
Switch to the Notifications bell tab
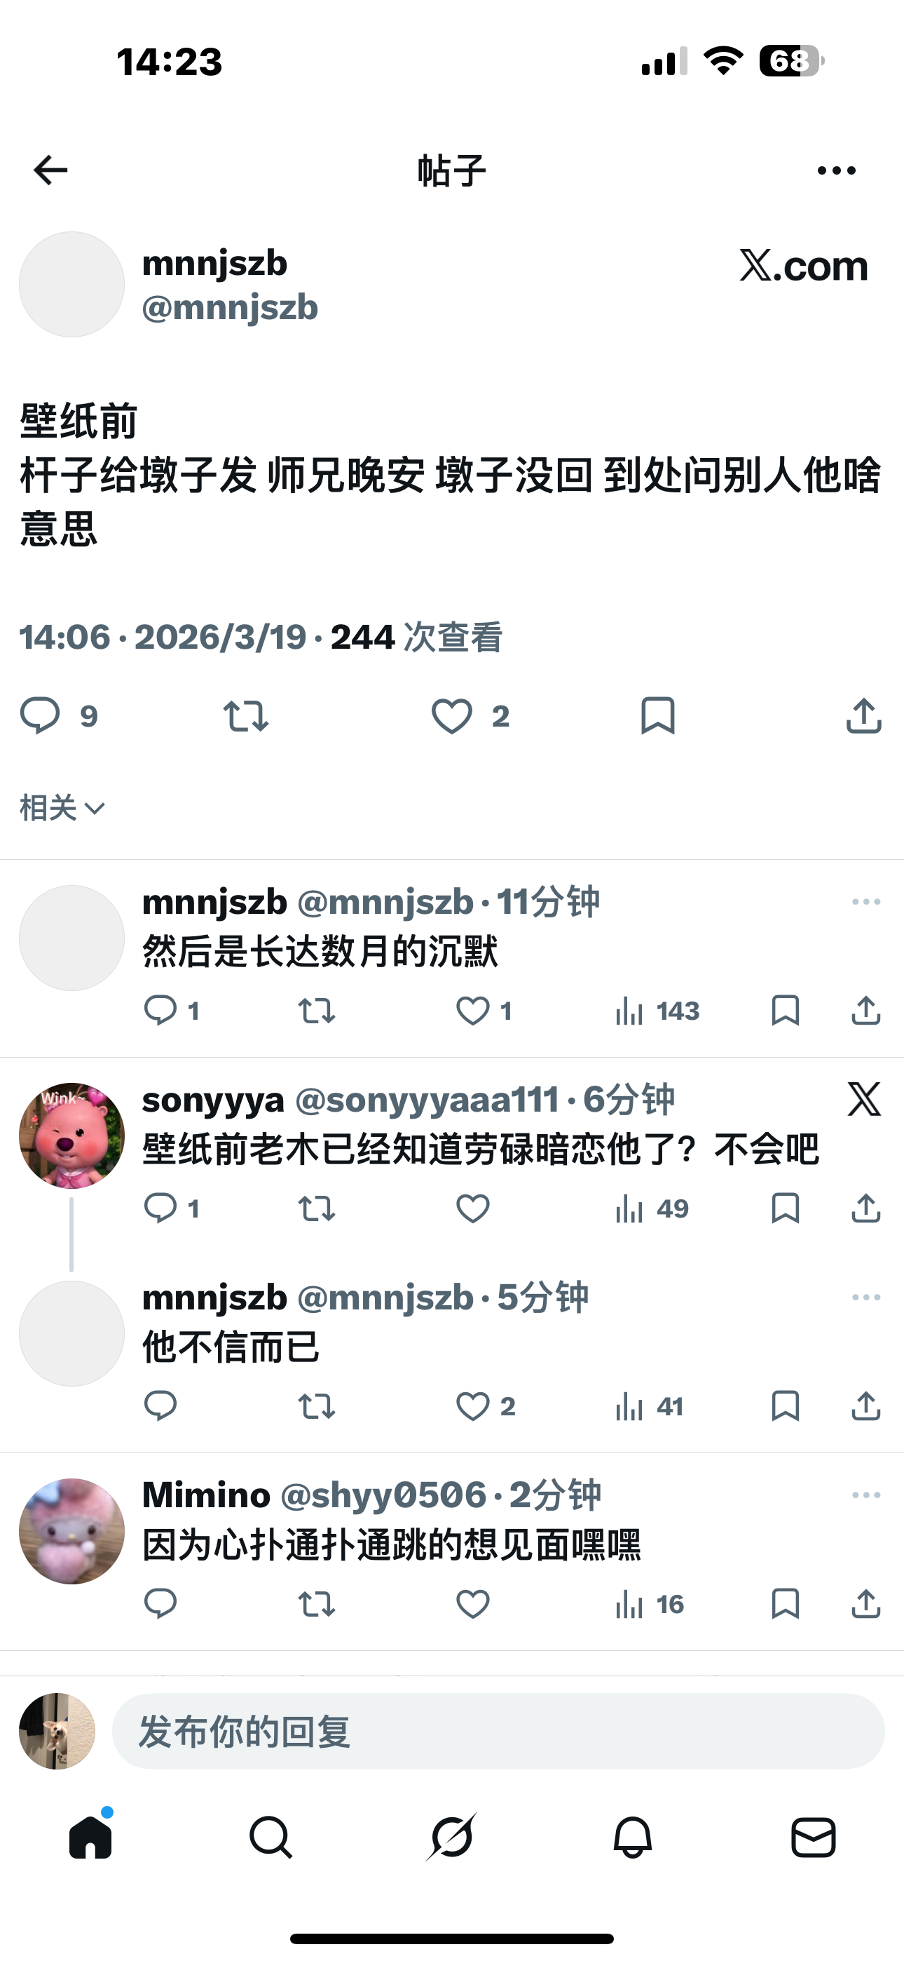click(633, 1837)
